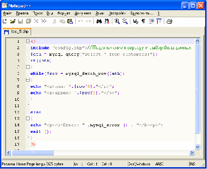Click the include "config.php" code line
Image resolution: width=207 pixels, height=169 pixels.
click(111, 48)
